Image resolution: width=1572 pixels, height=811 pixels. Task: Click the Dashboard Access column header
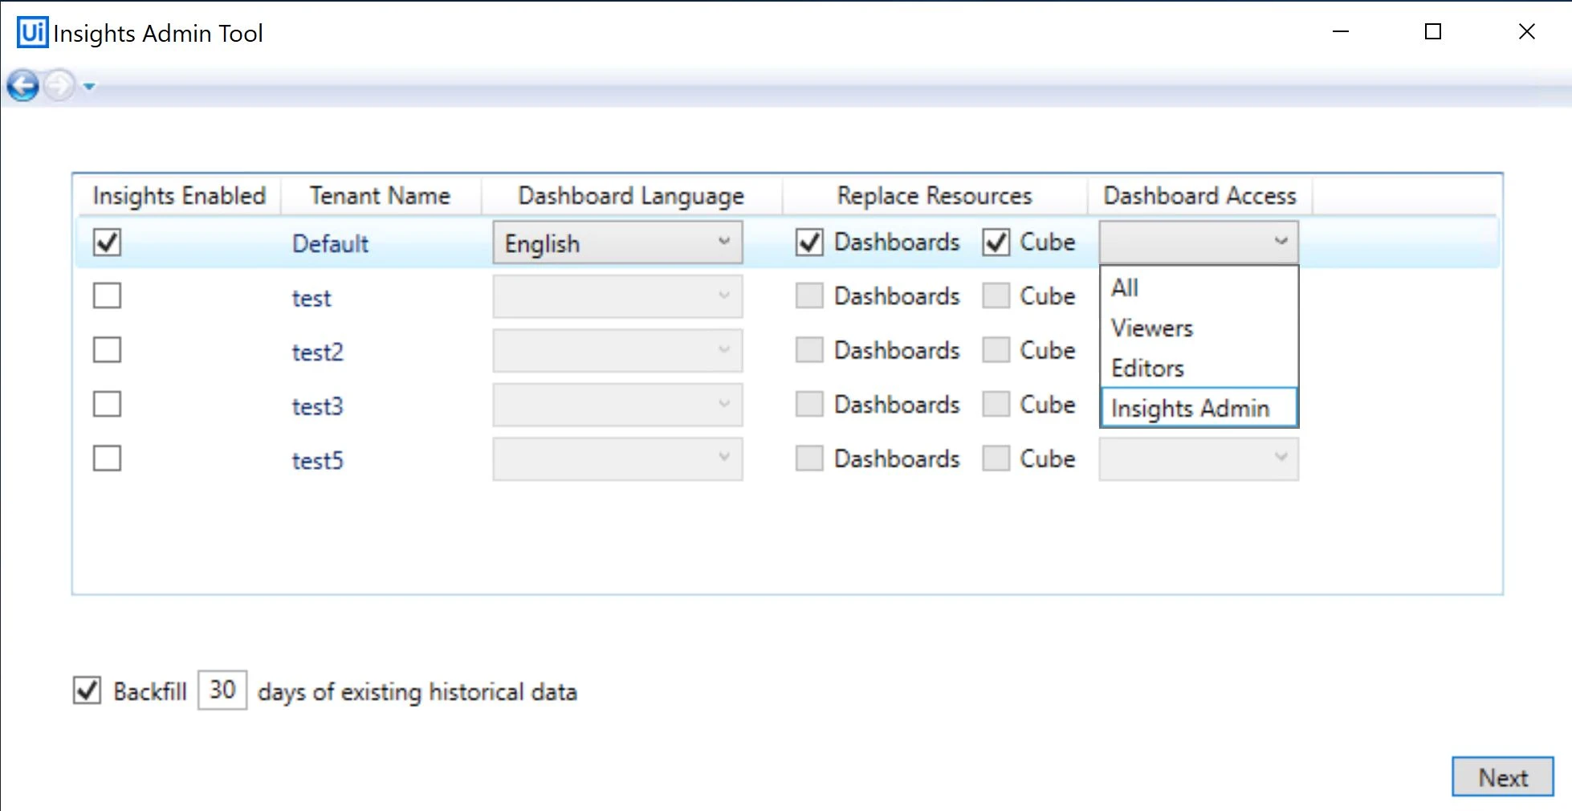1200,196
